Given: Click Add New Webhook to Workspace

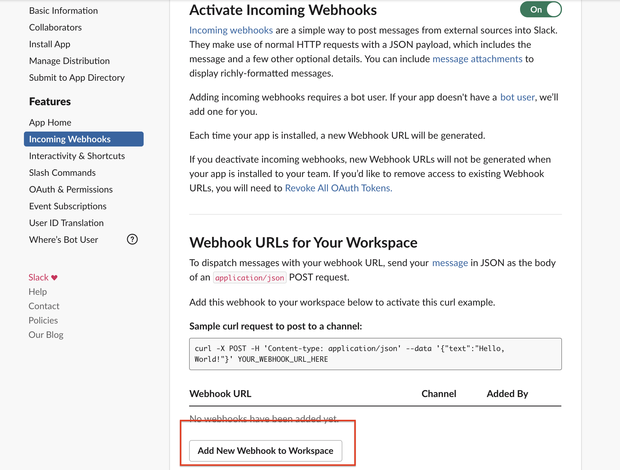Looking at the screenshot, I should 265,451.
